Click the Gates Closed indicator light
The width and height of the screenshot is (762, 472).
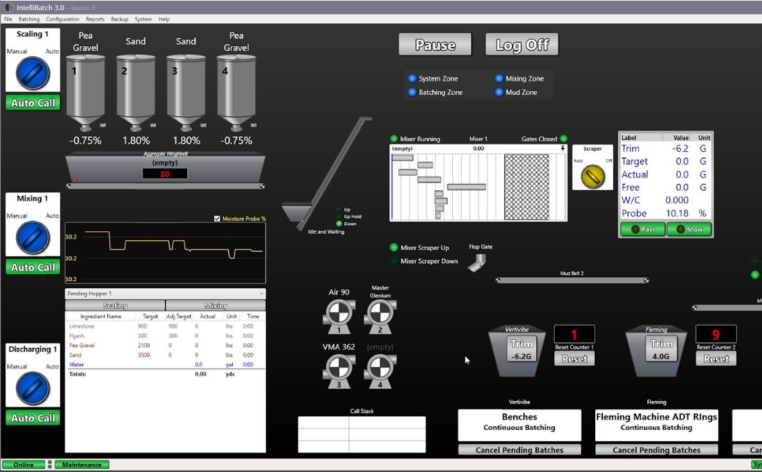(564, 139)
